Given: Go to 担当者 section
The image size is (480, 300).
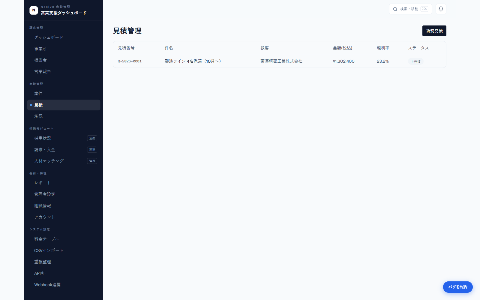Looking at the screenshot, I should pos(64,60).
